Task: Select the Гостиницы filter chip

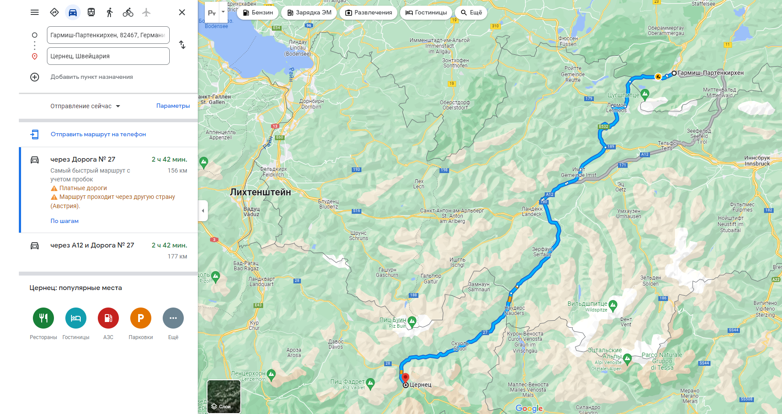Action: pos(426,12)
